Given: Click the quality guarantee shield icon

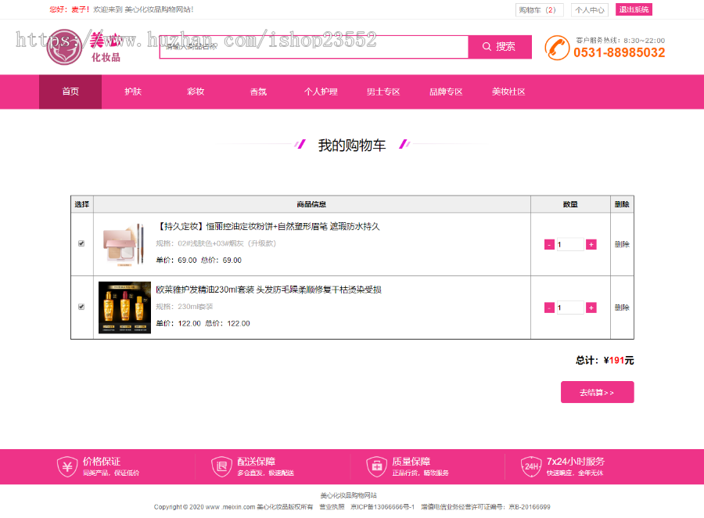Looking at the screenshot, I should click(376, 466).
